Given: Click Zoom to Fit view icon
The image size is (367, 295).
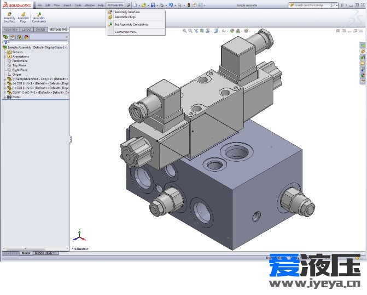Looking at the screenshot, I should click(x=184, y=31).
